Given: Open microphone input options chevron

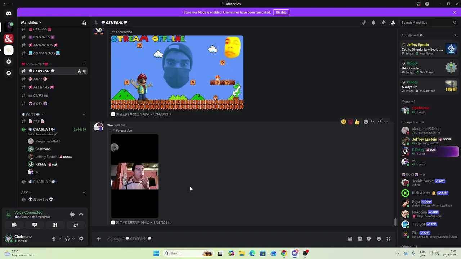Looking at the screenshot, I should 60,238.
